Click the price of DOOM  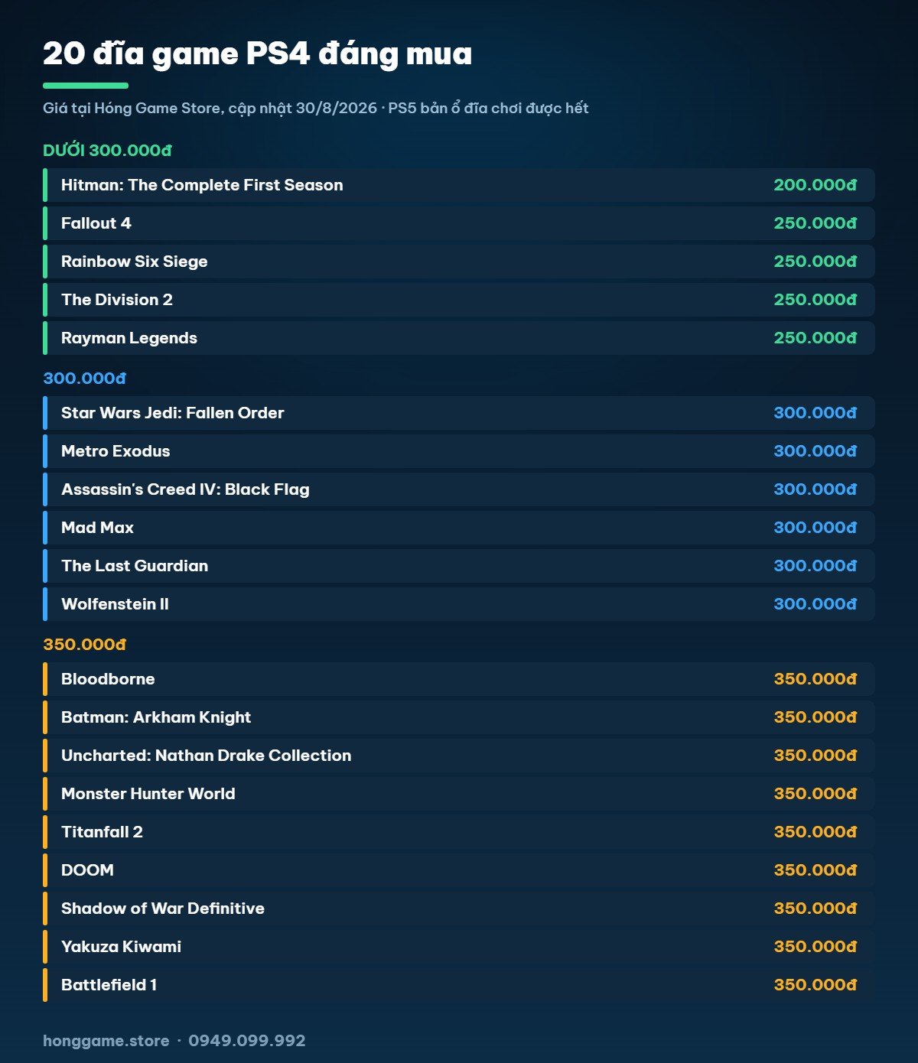coord(815,870)
